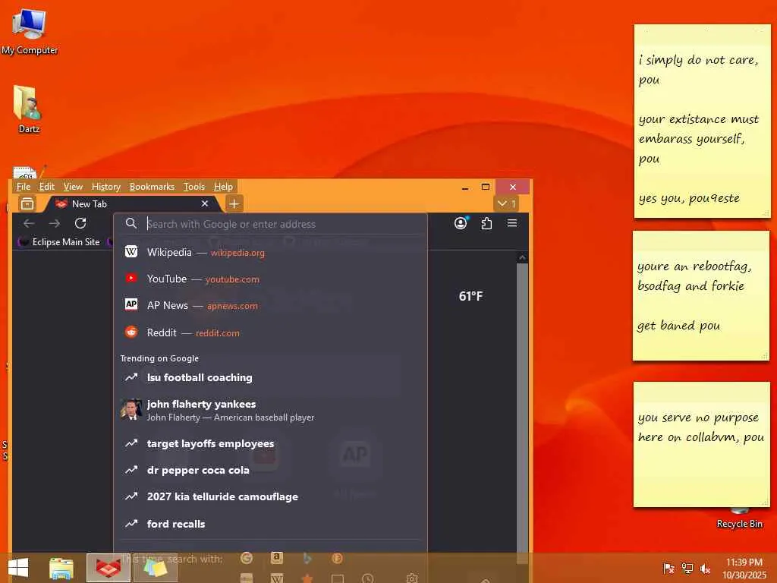Click the Wikipedia W icon in suggestions
The width and height of the screenshot is (777, 583).
[131, 252]
